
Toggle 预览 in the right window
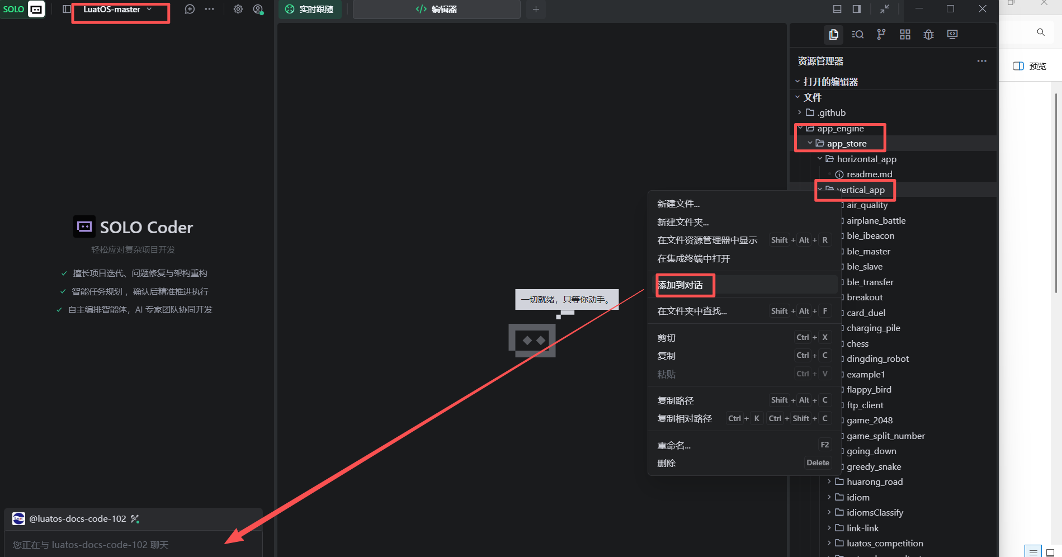pos(1030,66)
